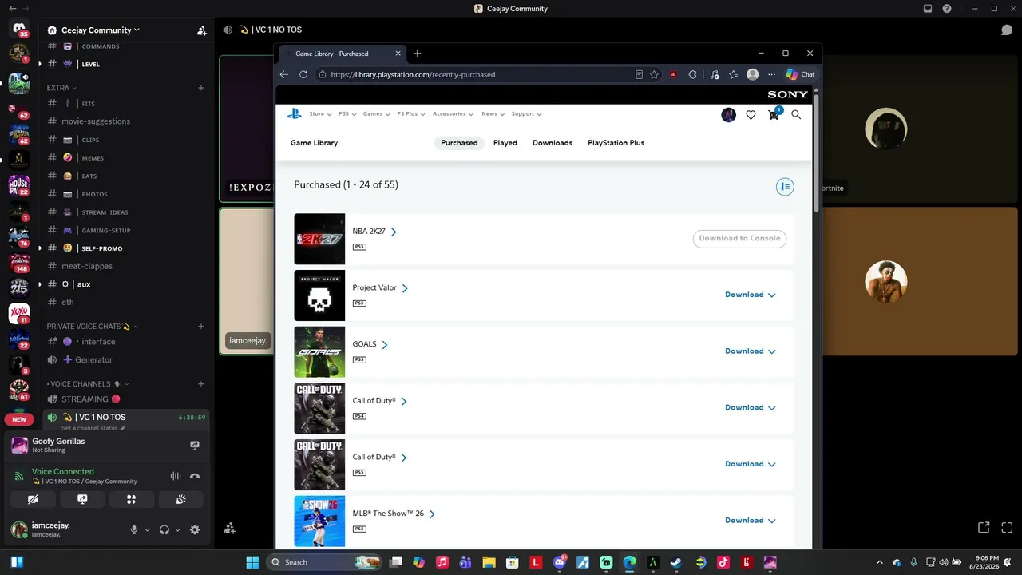This screenshot has width=1022, height=575.
Task: Collapse the PRIVATE VOICE CHATS category
Action: pos(93,327)
